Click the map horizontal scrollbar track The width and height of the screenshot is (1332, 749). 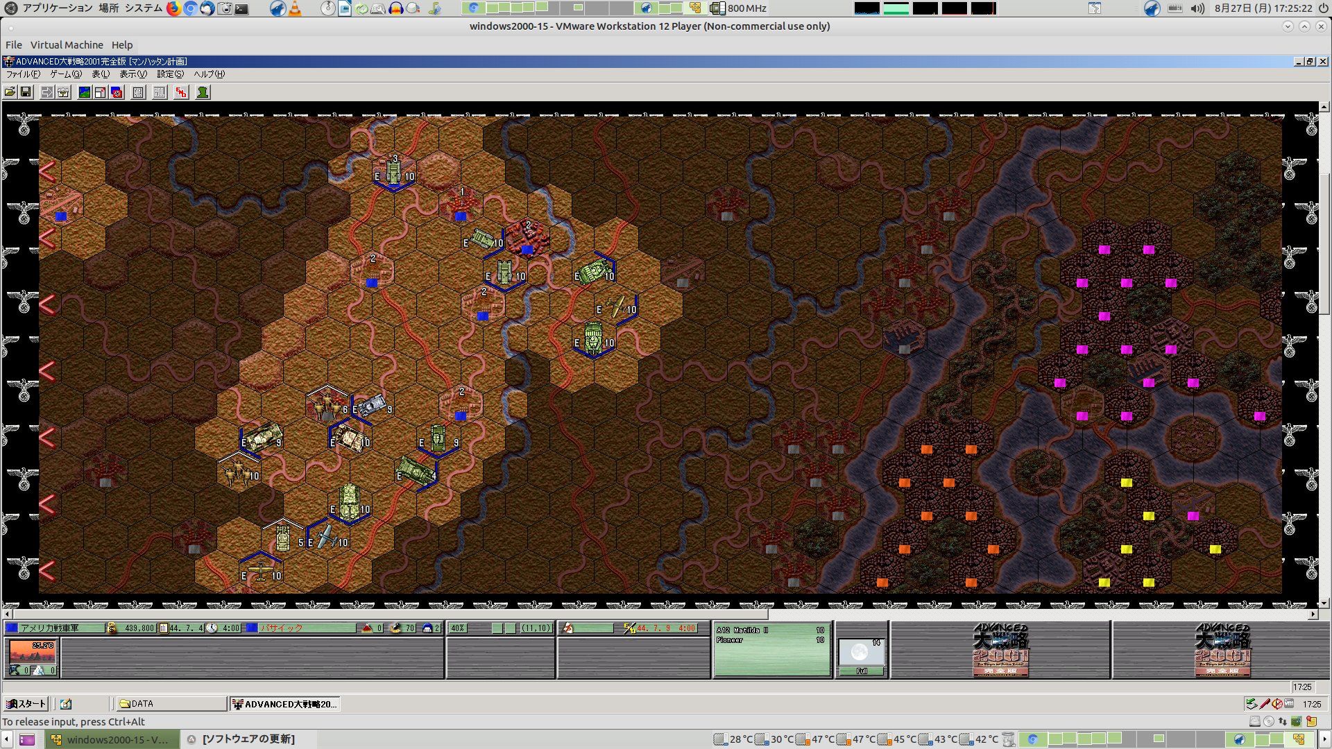click(x=1041, y=614)
